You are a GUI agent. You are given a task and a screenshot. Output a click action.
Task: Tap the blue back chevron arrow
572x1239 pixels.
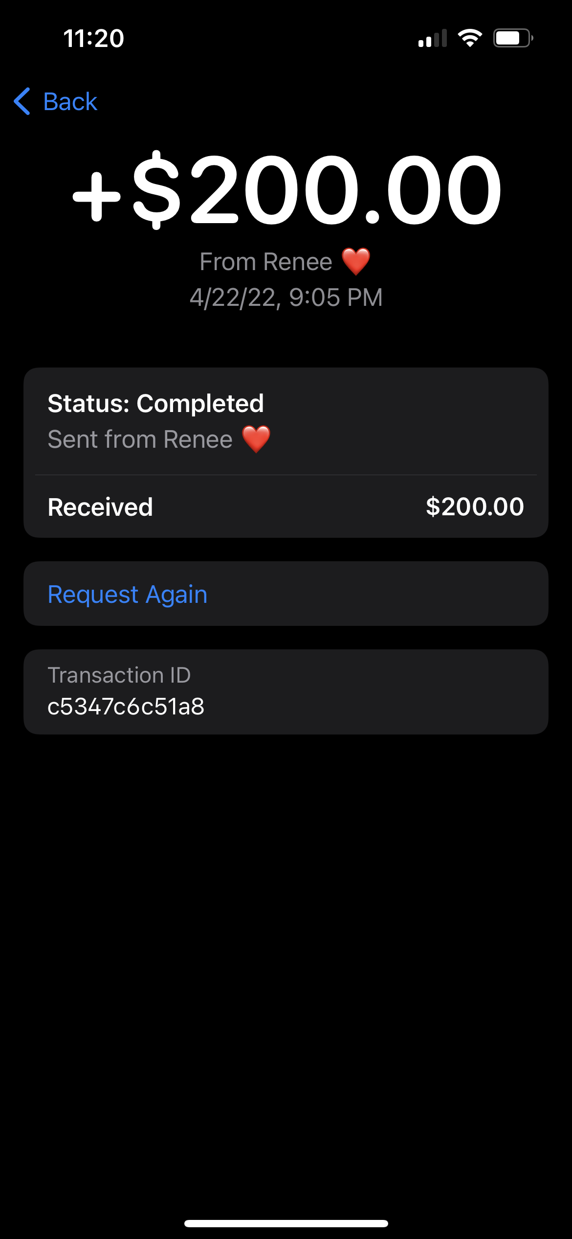coord(22,101)
